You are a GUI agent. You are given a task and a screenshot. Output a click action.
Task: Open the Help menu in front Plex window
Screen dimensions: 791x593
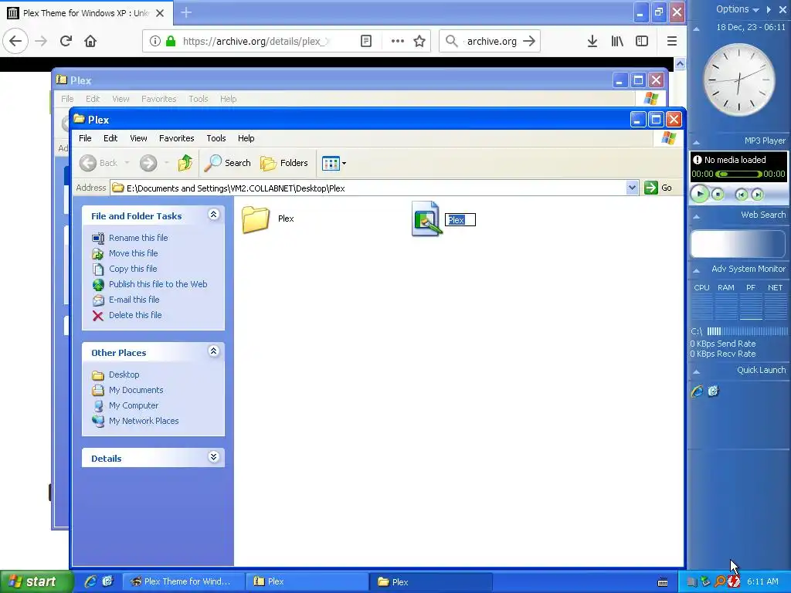246,138
